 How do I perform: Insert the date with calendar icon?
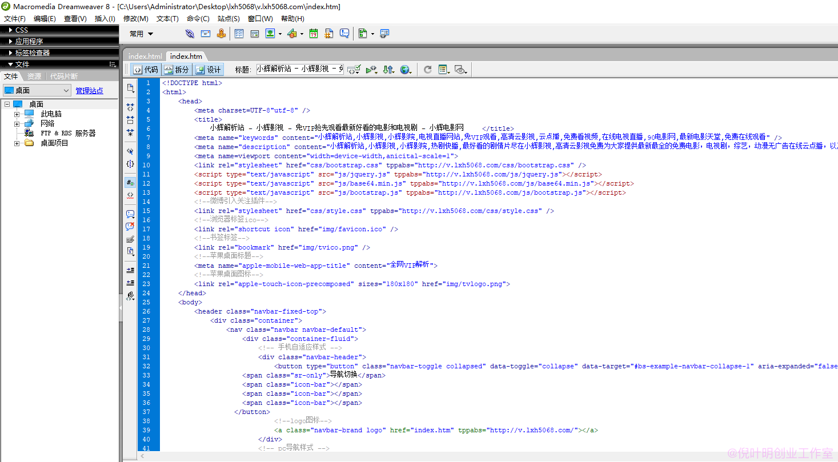click(x=314, y=34)
